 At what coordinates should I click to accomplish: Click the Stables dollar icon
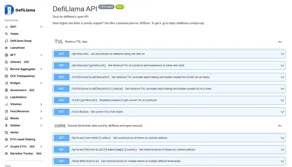6,125
